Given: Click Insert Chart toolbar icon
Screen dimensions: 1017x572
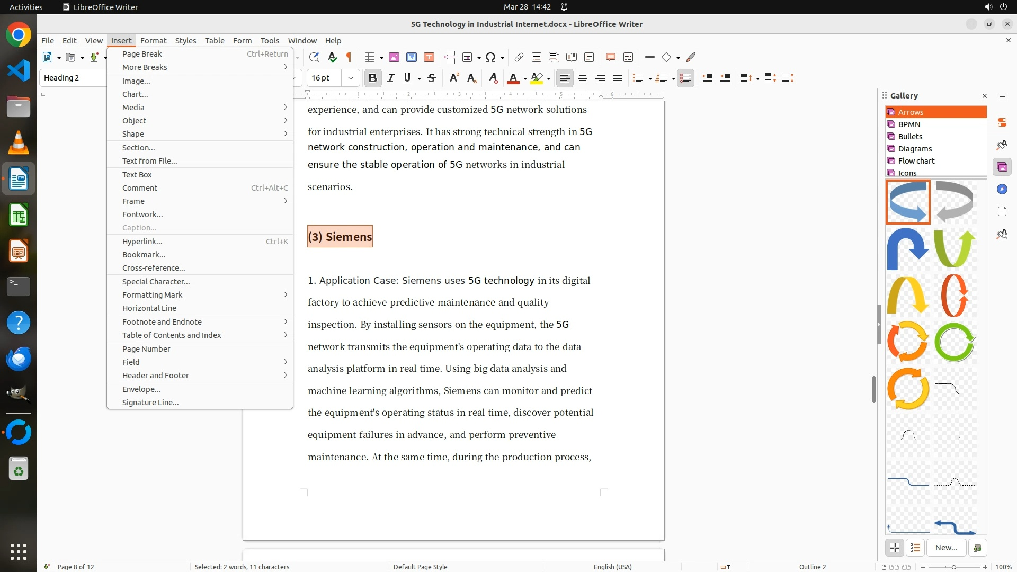Looking at the screenshot, I should pyautogui.click(x=412, y=57).
